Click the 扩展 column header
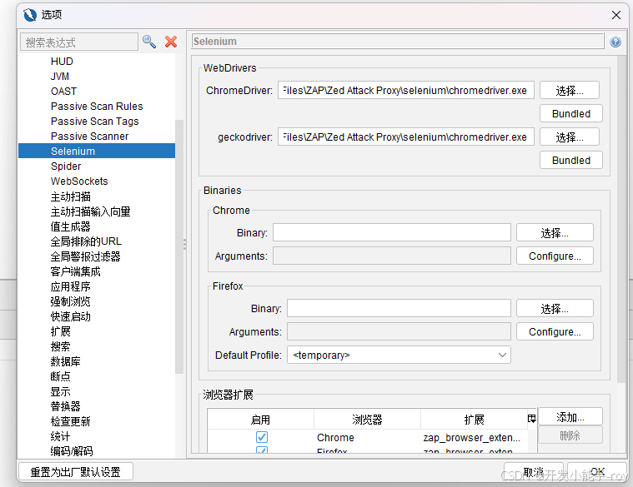 (x=474, y=420)
